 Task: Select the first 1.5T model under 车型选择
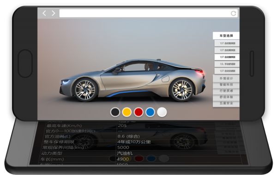coord(227,43)
